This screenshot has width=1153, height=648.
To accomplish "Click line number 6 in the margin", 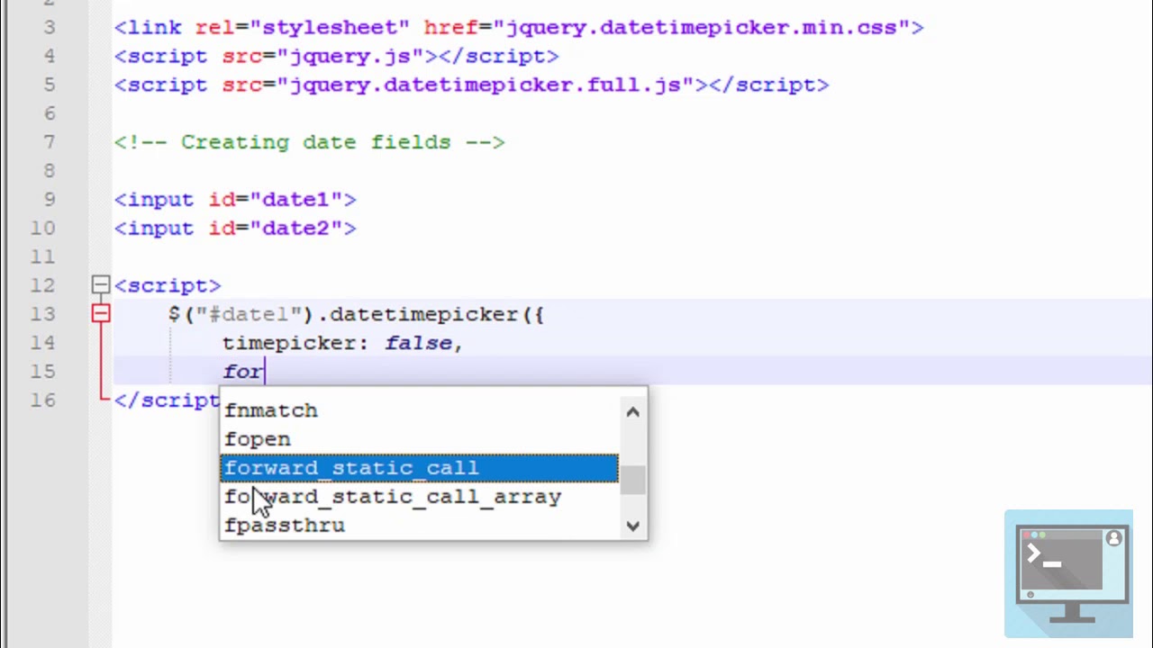I will tap(48, 113).
